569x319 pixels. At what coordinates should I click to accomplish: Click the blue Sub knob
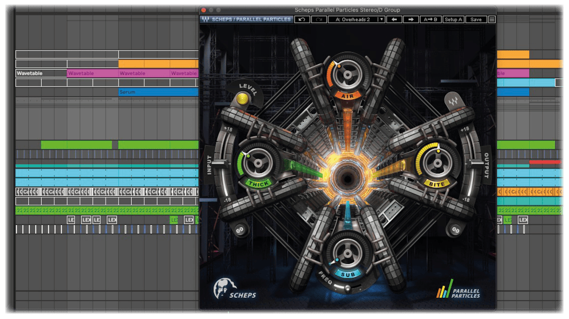point(348,253)
